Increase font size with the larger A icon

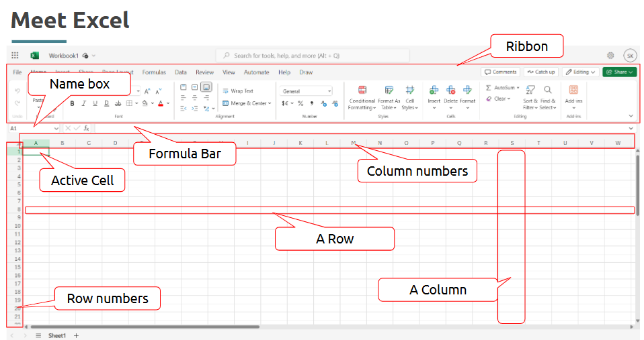(x=147, y=91)
